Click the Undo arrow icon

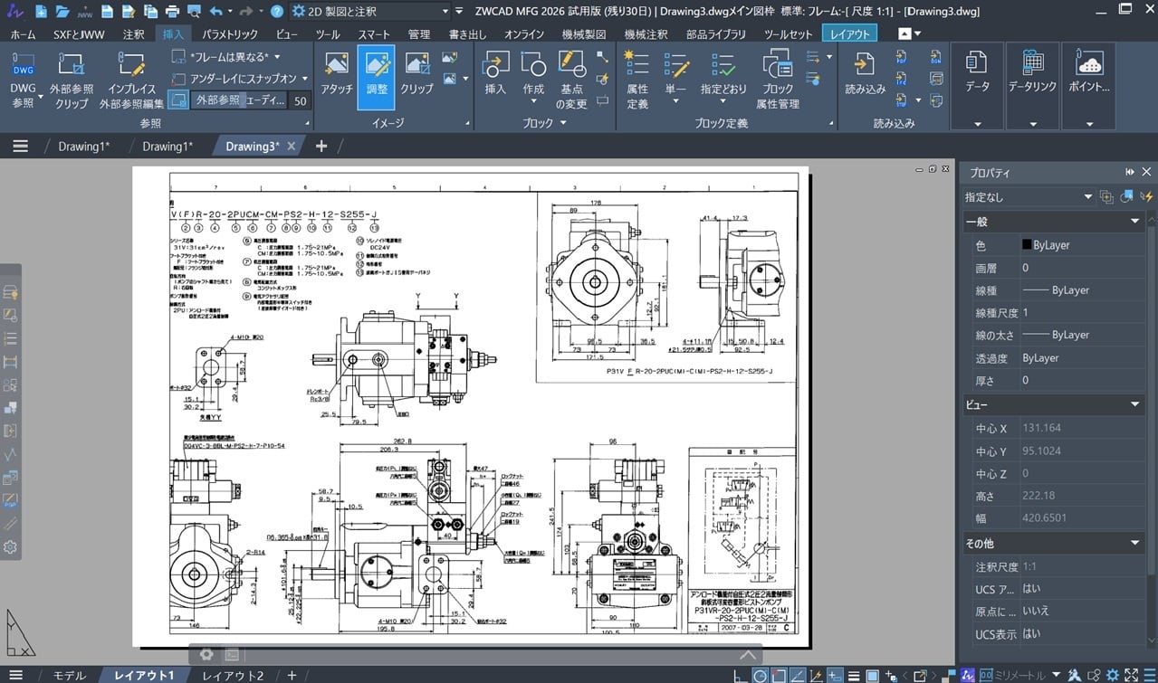click(215, 12)
